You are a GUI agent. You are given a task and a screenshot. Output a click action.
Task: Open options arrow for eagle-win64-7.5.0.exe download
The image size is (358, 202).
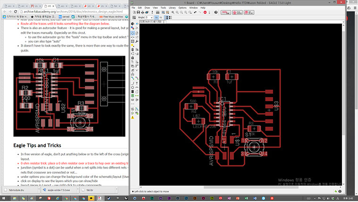click(78, 189)
